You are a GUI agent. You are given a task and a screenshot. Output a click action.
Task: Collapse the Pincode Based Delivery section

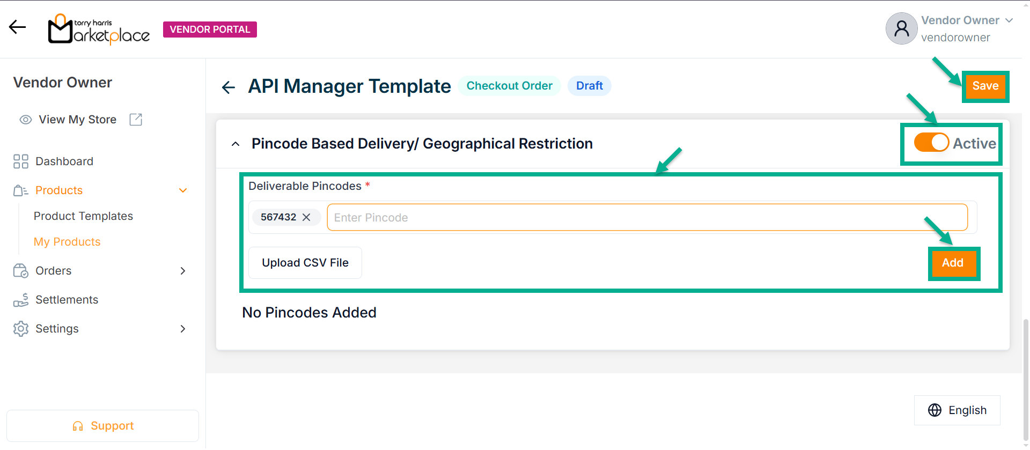click(x=236, y=144)
